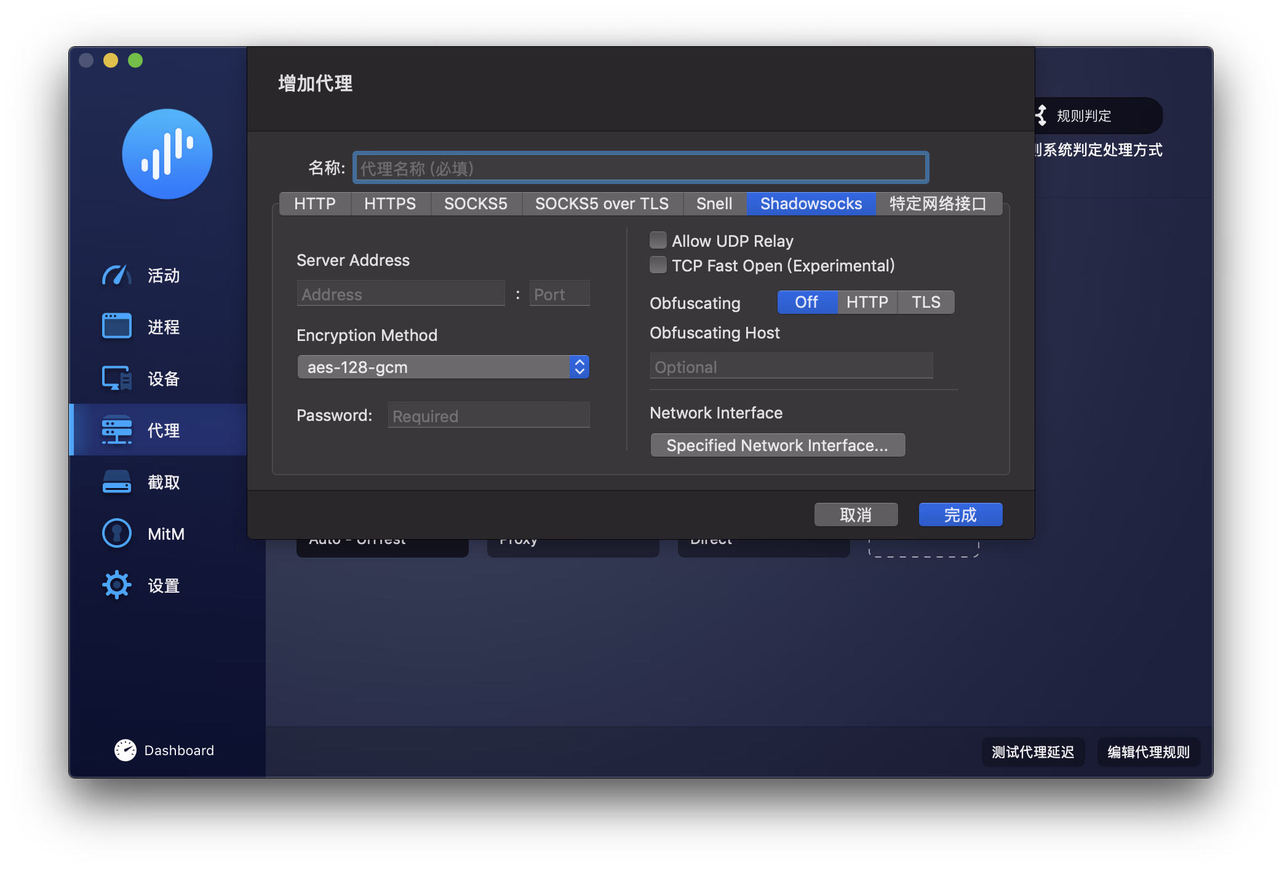Click the Activity speedometer icon in sidebar

tap(116, 275)
